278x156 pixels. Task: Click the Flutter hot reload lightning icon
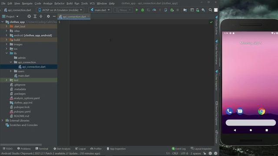coord(160,10)
